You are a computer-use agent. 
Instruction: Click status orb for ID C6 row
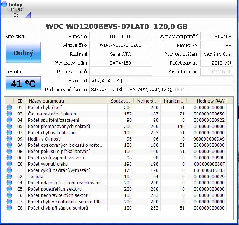point(9,195)
